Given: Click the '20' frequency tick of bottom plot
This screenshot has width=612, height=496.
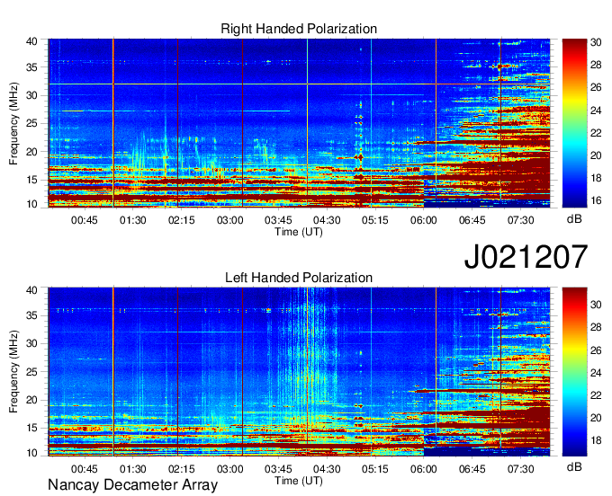Looking at the screenshot, I should tap(31, 401).
